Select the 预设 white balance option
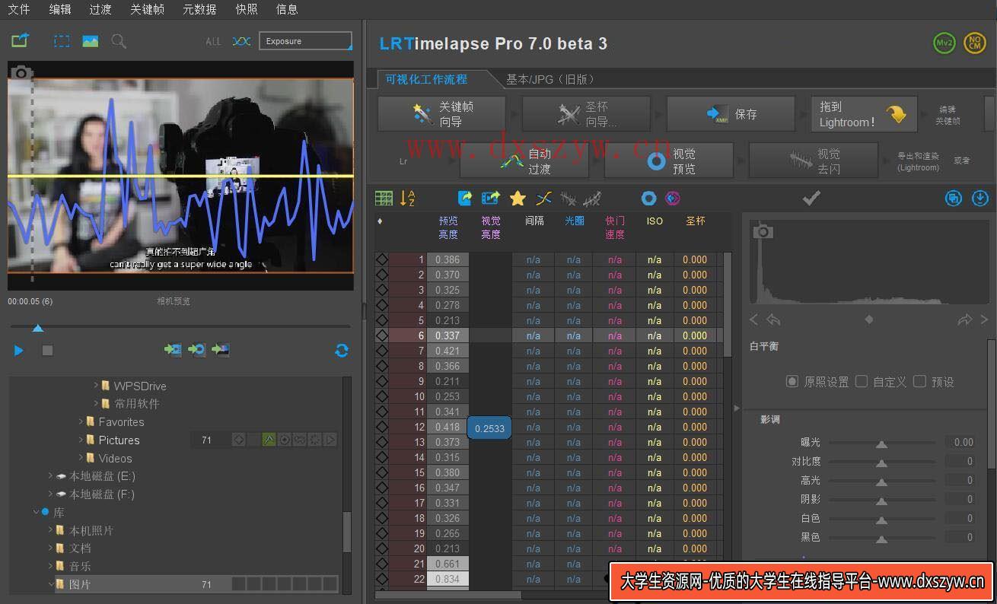Image resolution: width=997 pixels, height=604 pixels. (x=919, y=381)
